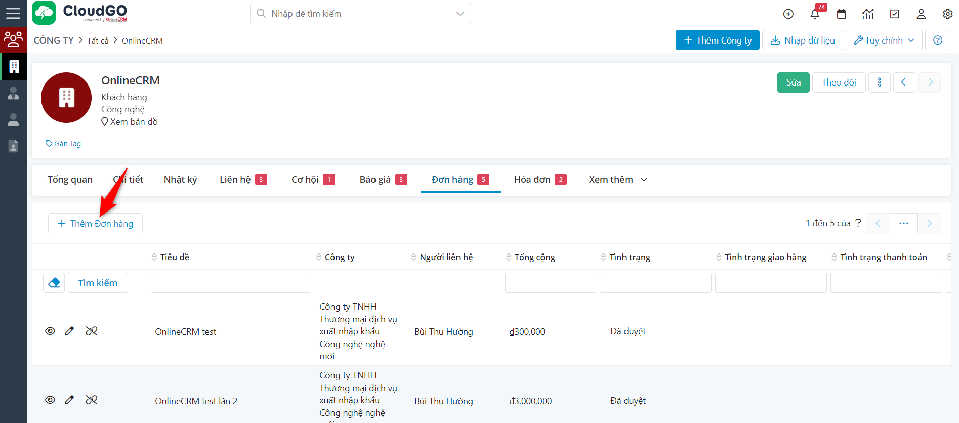The width and height of the screenshot is (959, 423).
Task: Unlink the OnlineCRM test lần 2 order
Action: pos(92,400)
